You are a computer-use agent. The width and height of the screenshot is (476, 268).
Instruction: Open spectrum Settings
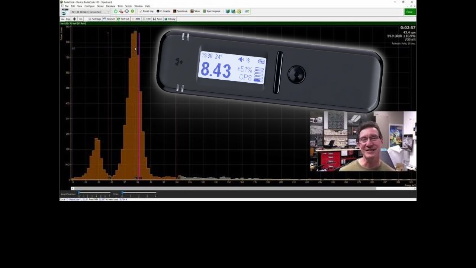(x=94, y=19)
